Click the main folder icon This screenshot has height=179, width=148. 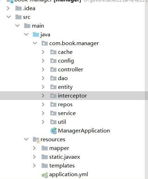point(27,26)
